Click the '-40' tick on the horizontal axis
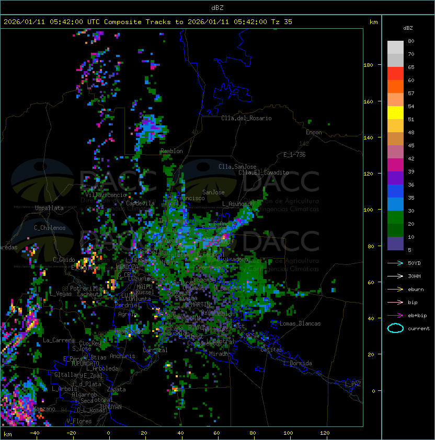 (x=35, y=433)
